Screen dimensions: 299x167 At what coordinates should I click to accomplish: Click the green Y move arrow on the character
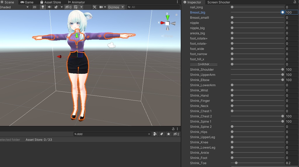[x=77, y=35]
